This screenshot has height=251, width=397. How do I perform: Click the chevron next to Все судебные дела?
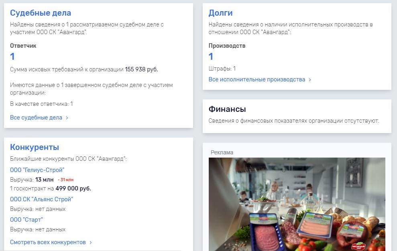[x=67, y=117]
